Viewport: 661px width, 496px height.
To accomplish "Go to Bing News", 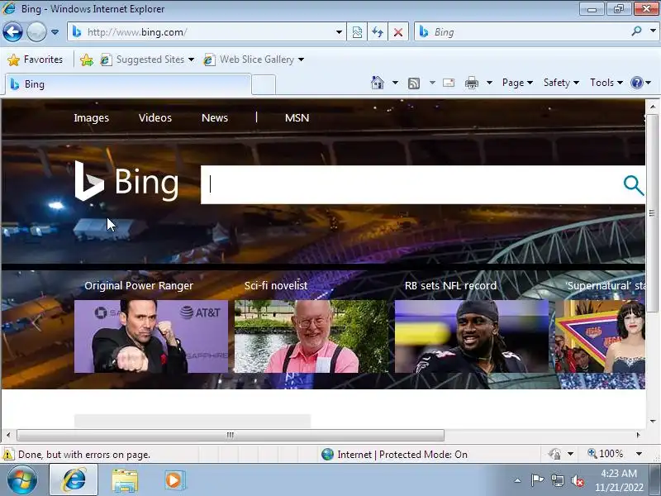I will (x=215, y=118).
